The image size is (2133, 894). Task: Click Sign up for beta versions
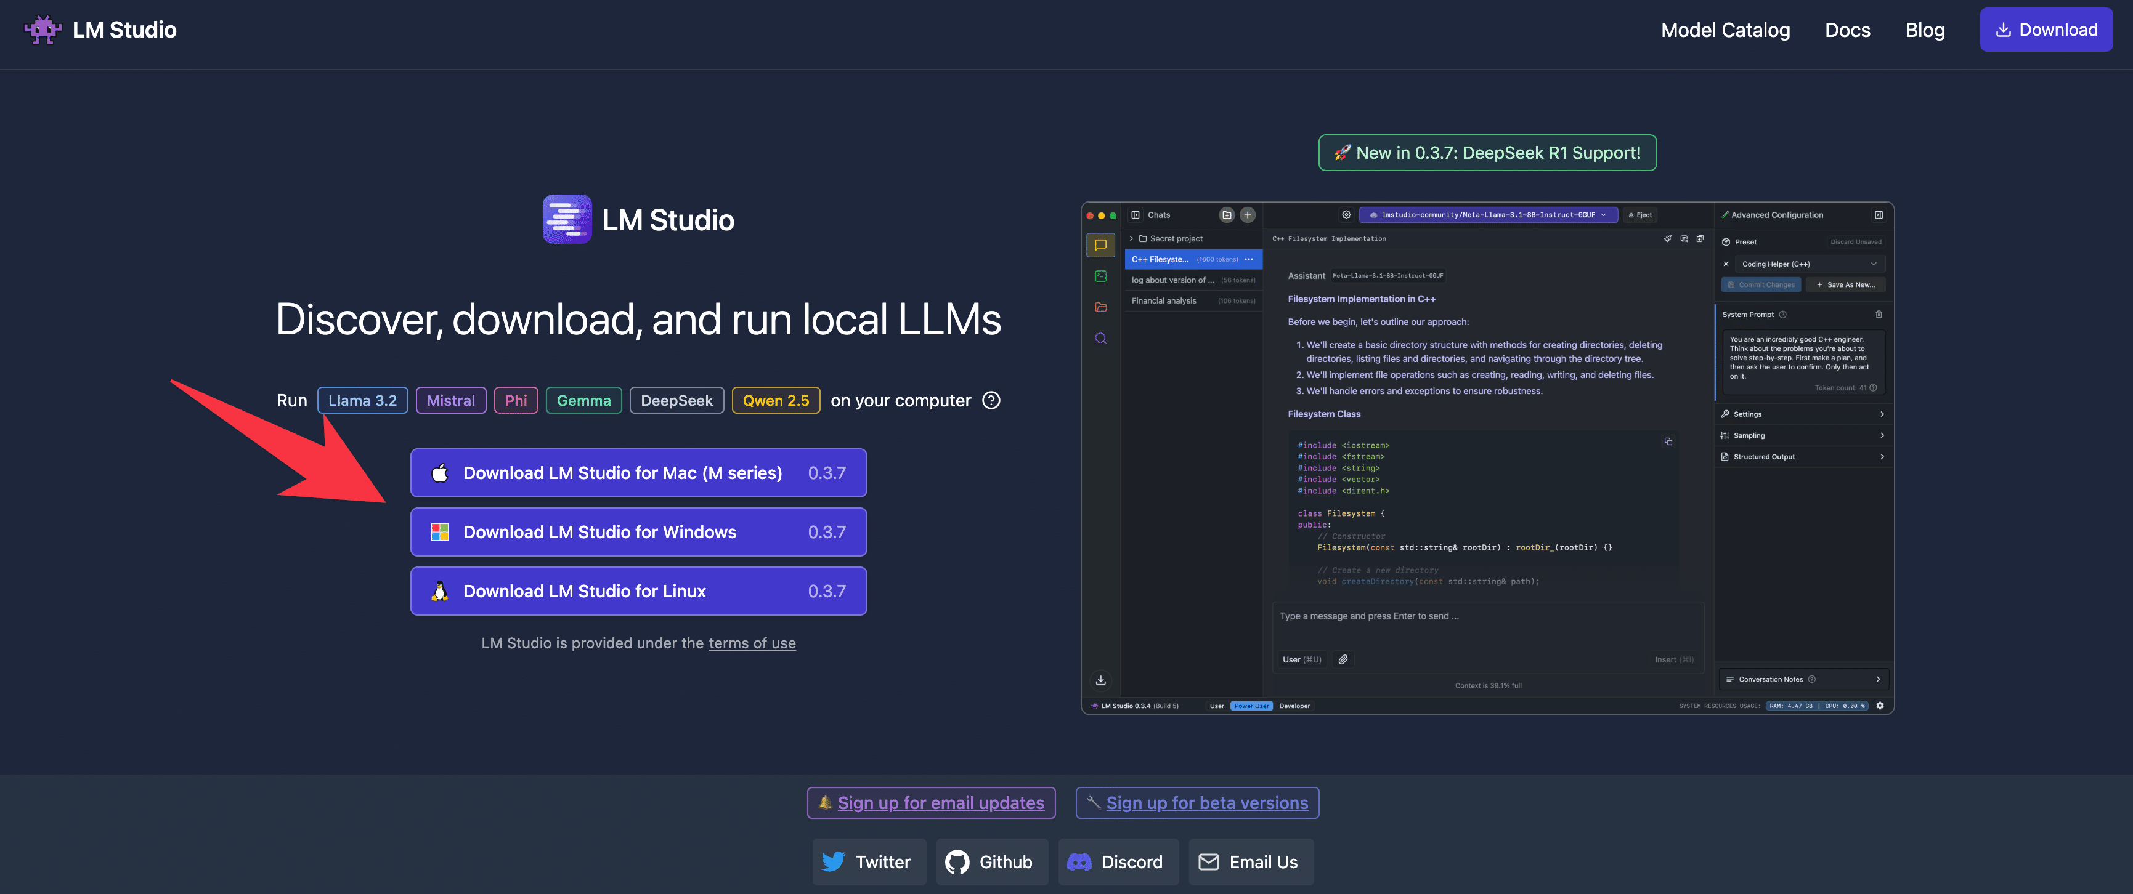pos(1197,803)
